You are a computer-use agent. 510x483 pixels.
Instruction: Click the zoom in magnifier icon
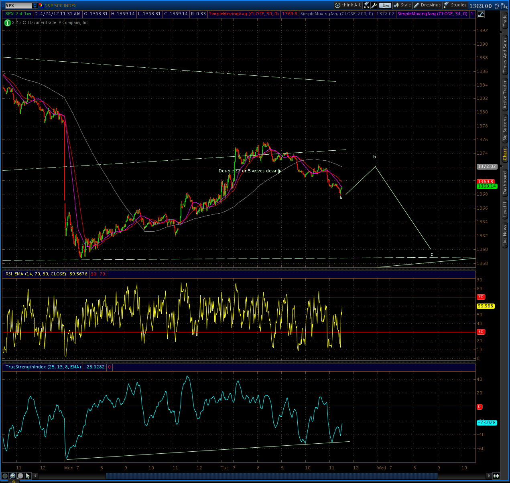pos(12,476)
